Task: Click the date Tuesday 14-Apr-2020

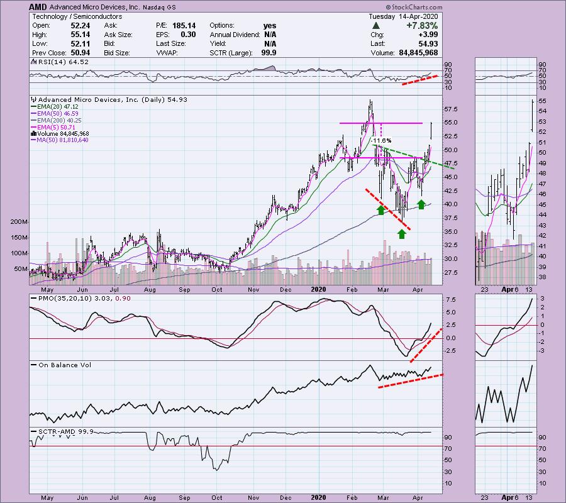Action: [x=403, y=16]
